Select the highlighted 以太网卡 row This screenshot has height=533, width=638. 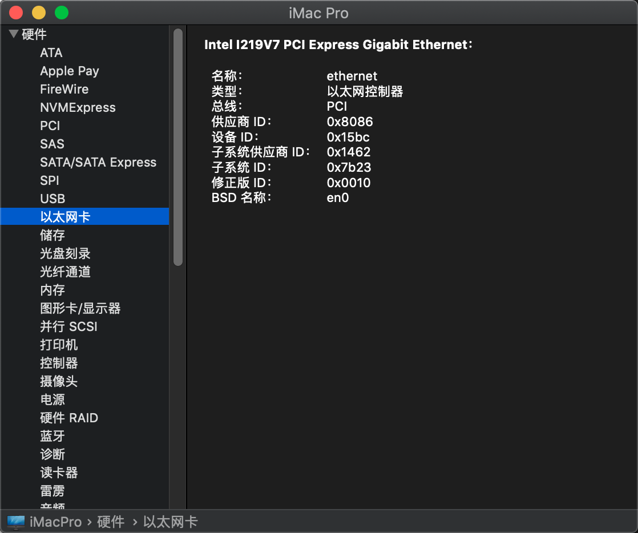pos(84,216)
